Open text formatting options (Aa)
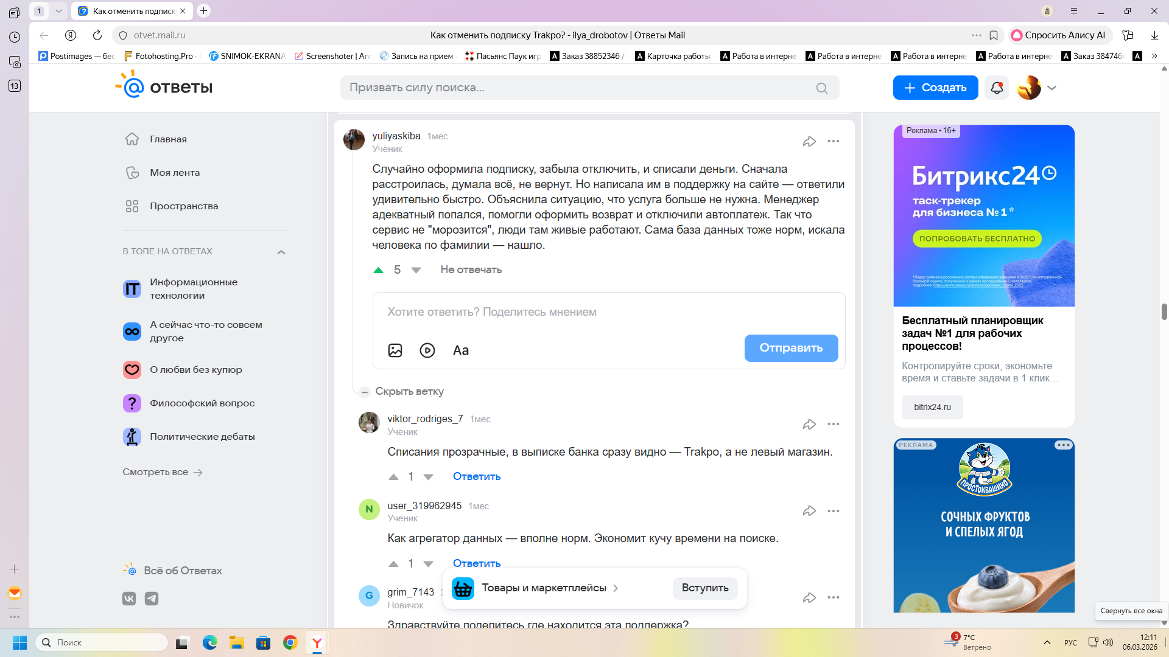The image size is (1169, 657). tap(461, 350)
